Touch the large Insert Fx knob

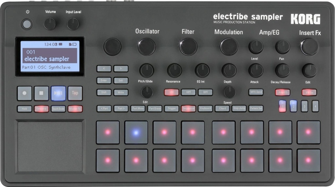click(x=309, y=47)
